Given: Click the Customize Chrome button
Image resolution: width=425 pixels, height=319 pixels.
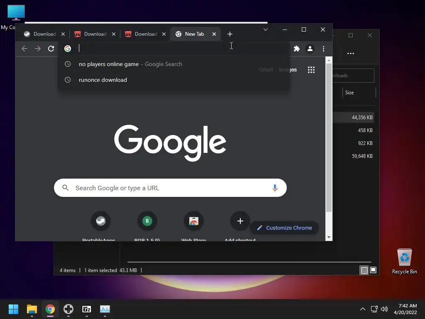Looking at the screenshot, I should (x=284, y=228).
